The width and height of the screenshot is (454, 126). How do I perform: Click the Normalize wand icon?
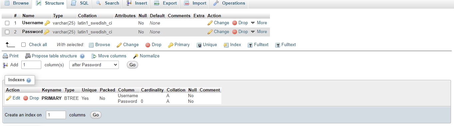[x=136, y=56]
